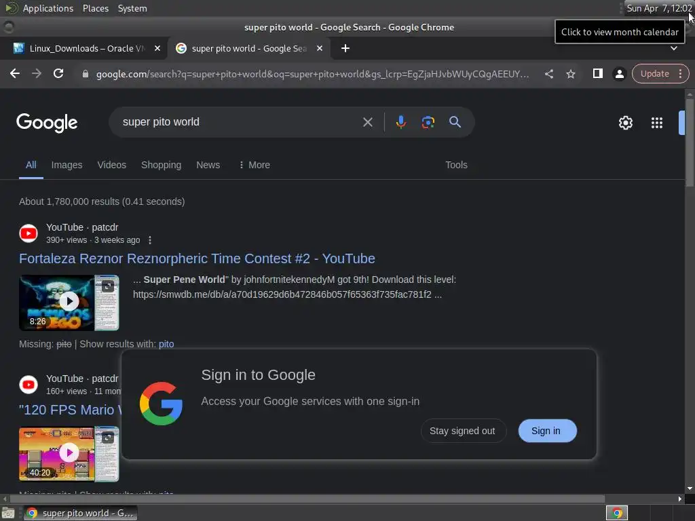This screenshot has width=695, height=521.
Task: Click the Sign in button
Action: pos(546,431)
